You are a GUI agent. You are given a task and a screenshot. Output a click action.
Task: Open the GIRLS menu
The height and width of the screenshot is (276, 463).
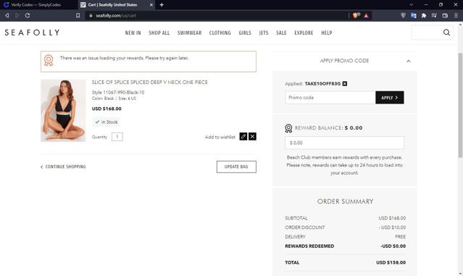coord(245,33)
